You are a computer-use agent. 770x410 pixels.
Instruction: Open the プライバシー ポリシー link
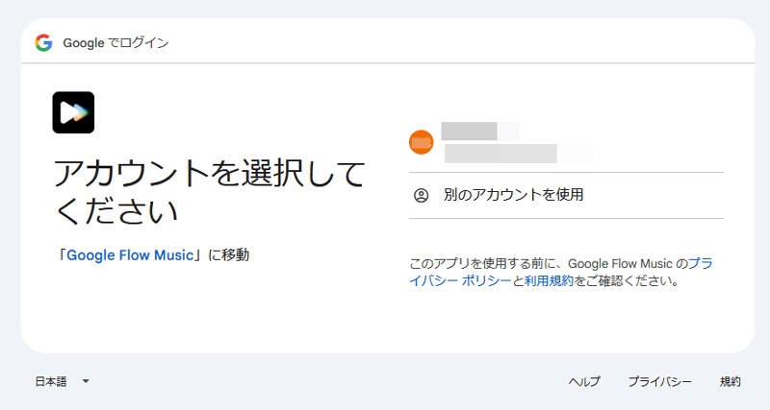tap(561, 273)
